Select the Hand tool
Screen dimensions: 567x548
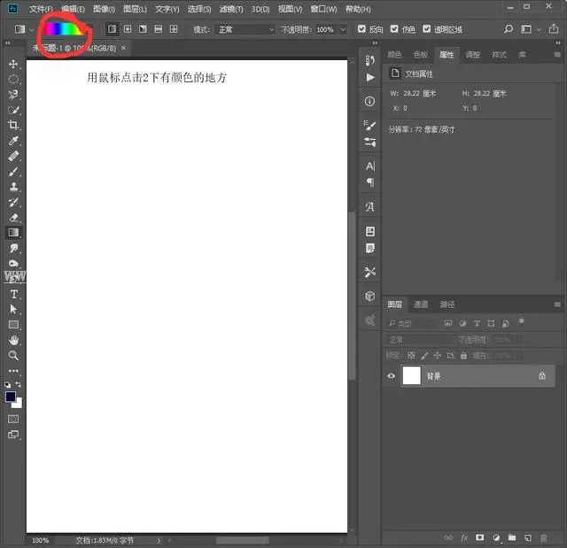[13, 340]
